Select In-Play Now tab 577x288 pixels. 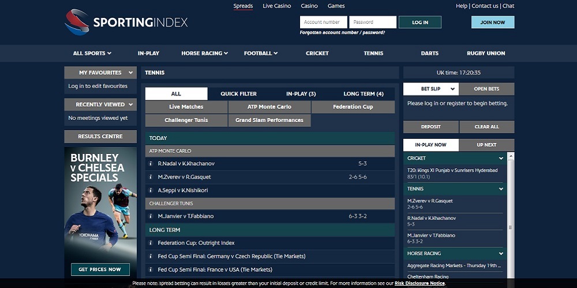coord(431,145)
